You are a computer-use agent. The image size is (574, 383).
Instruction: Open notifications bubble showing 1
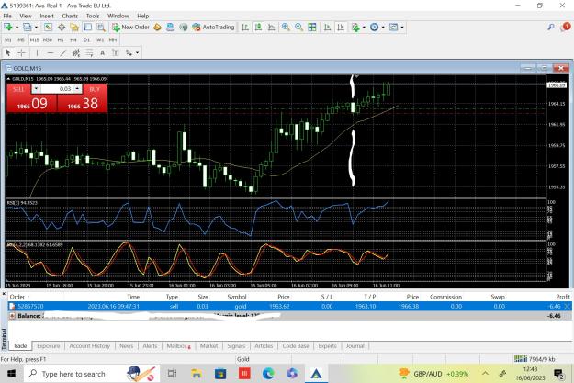click(x=566, y=27)
